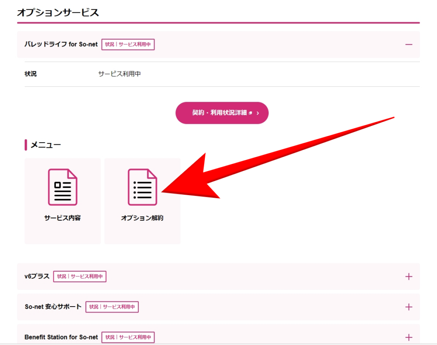This screenshot has height=345, width=437.
Task: Click status badge beside Benefit Station for So-net
Action: click(128, 337)
